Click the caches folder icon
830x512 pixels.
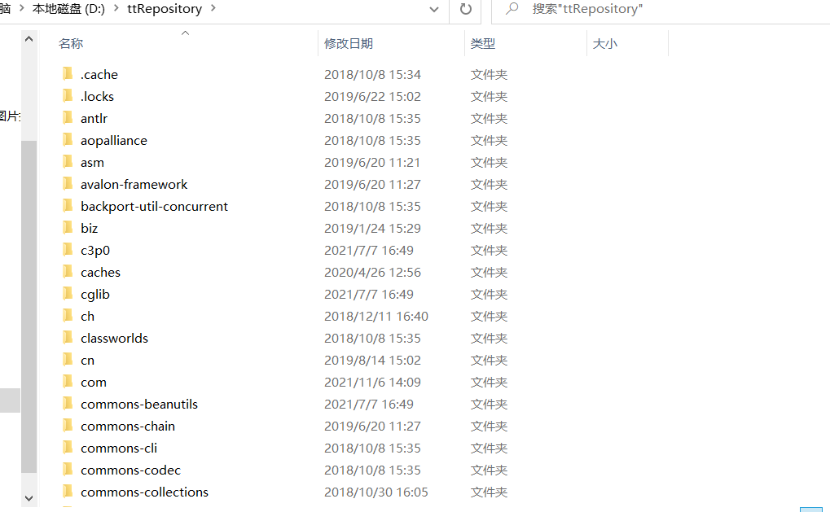[x=68, y=271]
